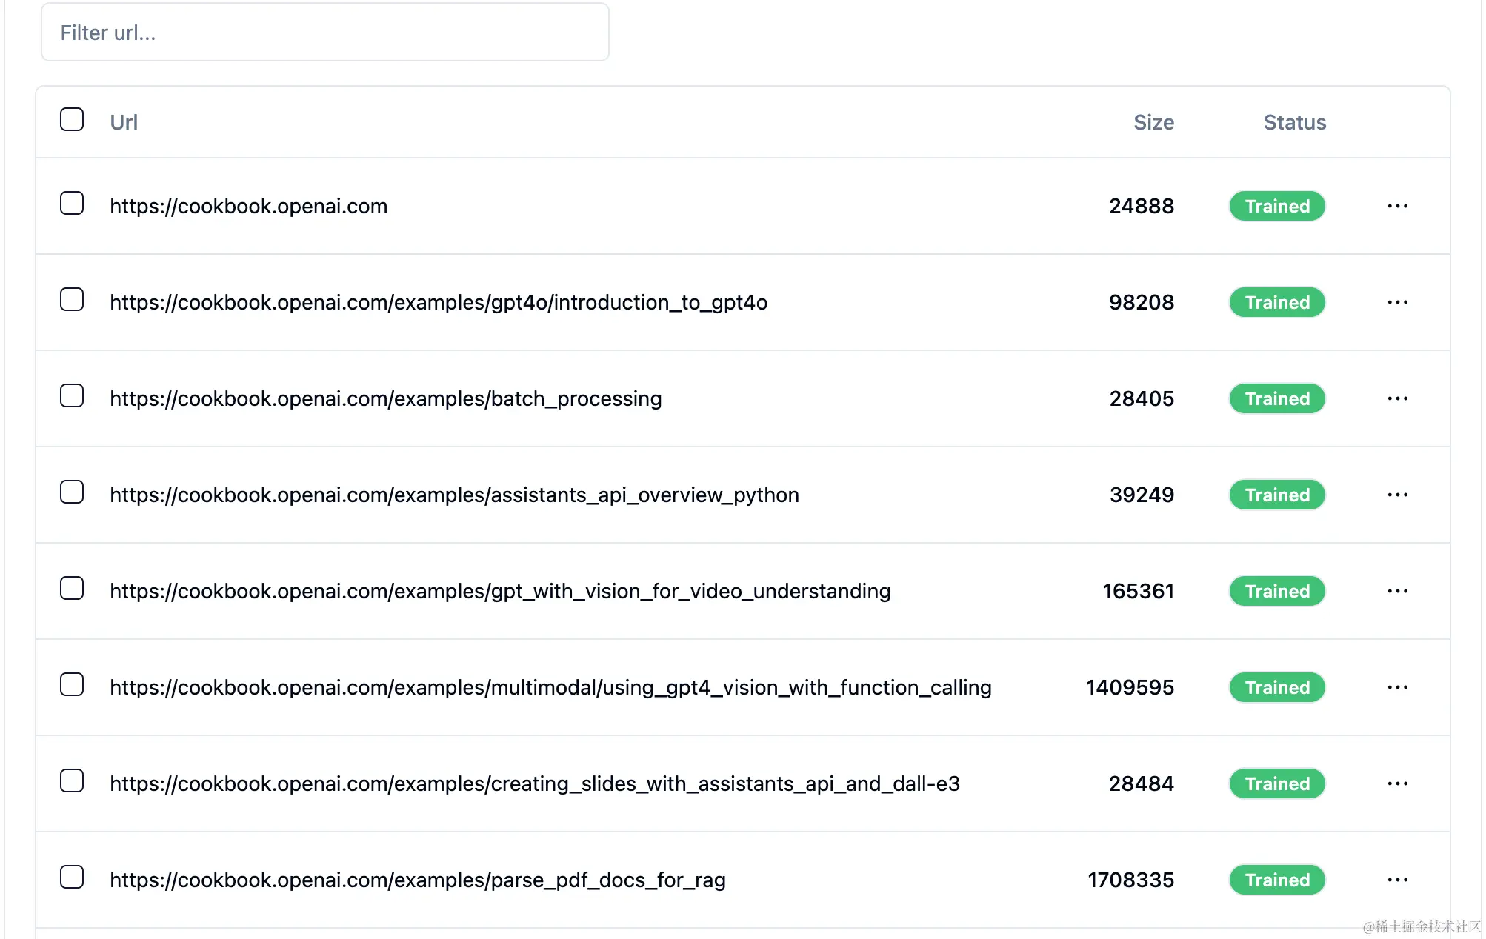1486x939 pixels.
Task: Open more options for using_gpt4_vision_with_function_calling row
Action: click(1397, 687)
